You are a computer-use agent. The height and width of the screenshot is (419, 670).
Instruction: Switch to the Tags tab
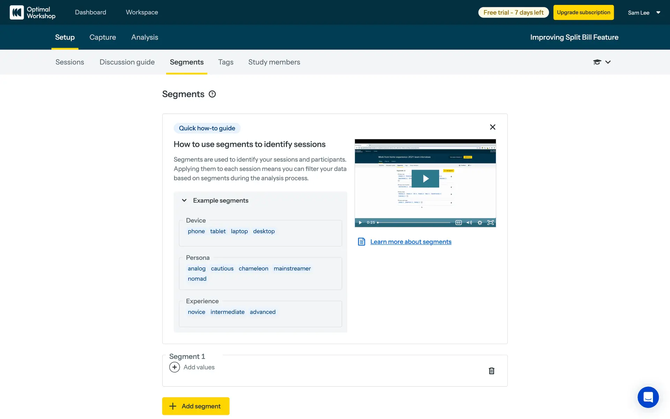pos(226,62)
